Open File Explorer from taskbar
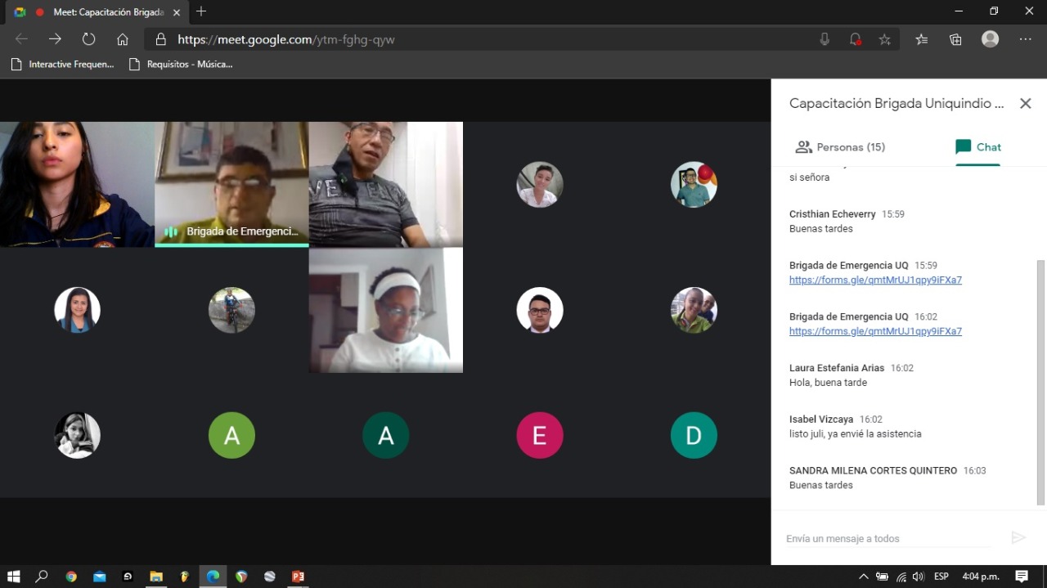The image size is (1047, 588). click(x=156, y=577)
